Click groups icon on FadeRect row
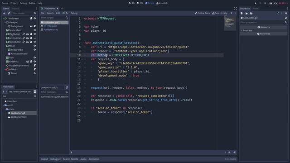Viewport: 290px width, 163px height. tap(27, 62)
